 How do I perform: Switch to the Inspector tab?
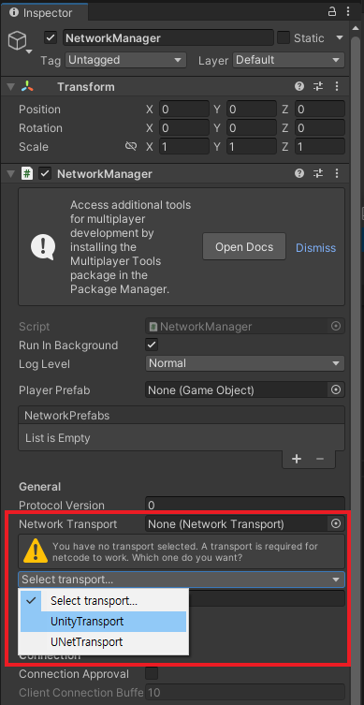pyautogui.click(x=44, y=12)
